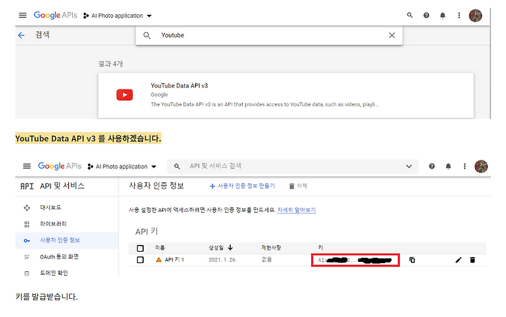This screenshot has width=506, height=317.
Task: Open hamburger menu in credentials page header
Action: click(27, 166)
